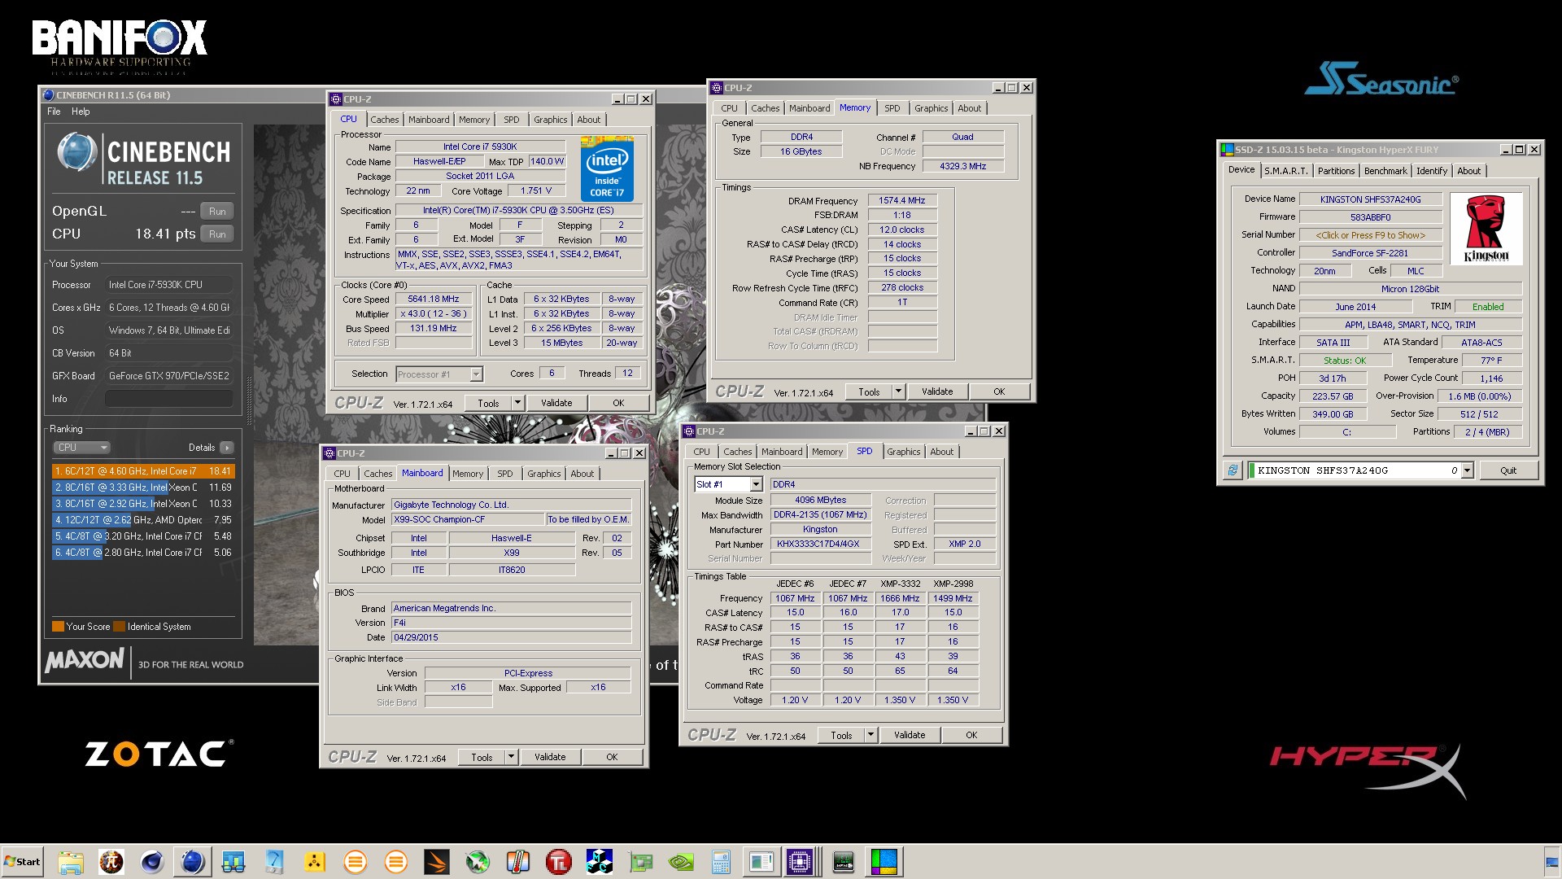Click the Details arrow icon in Cinebench Ranking
Viewport: 1562px width, 879px height.
click(x=226, y=448)
